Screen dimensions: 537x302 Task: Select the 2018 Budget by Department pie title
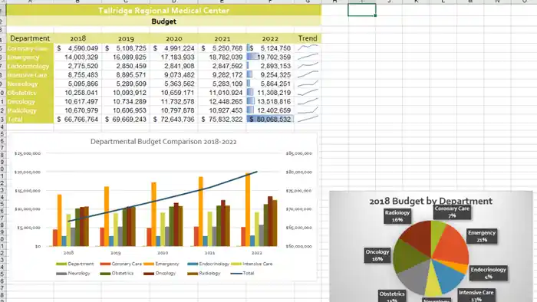(x=430, y=201)
